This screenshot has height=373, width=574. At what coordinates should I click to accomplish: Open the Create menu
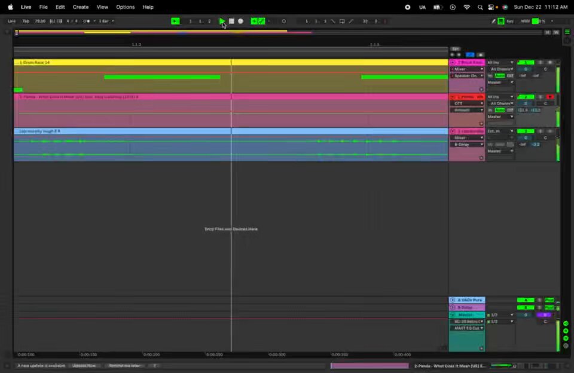[81, 7]
